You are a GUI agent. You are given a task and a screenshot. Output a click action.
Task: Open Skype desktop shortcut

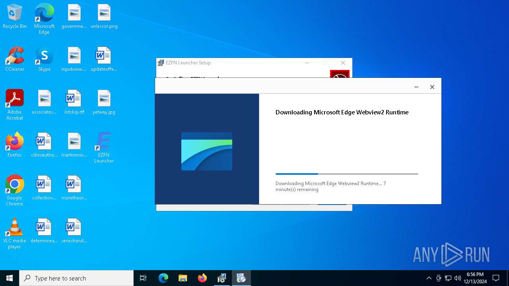click(44, 60)
